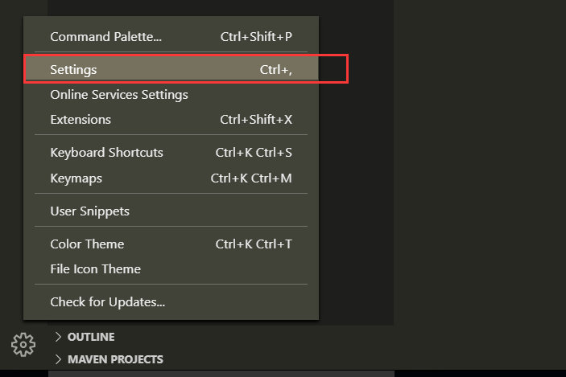Expand the MAVEN PROJECTS chevron

pyautogui.click(x=58, y=359)
